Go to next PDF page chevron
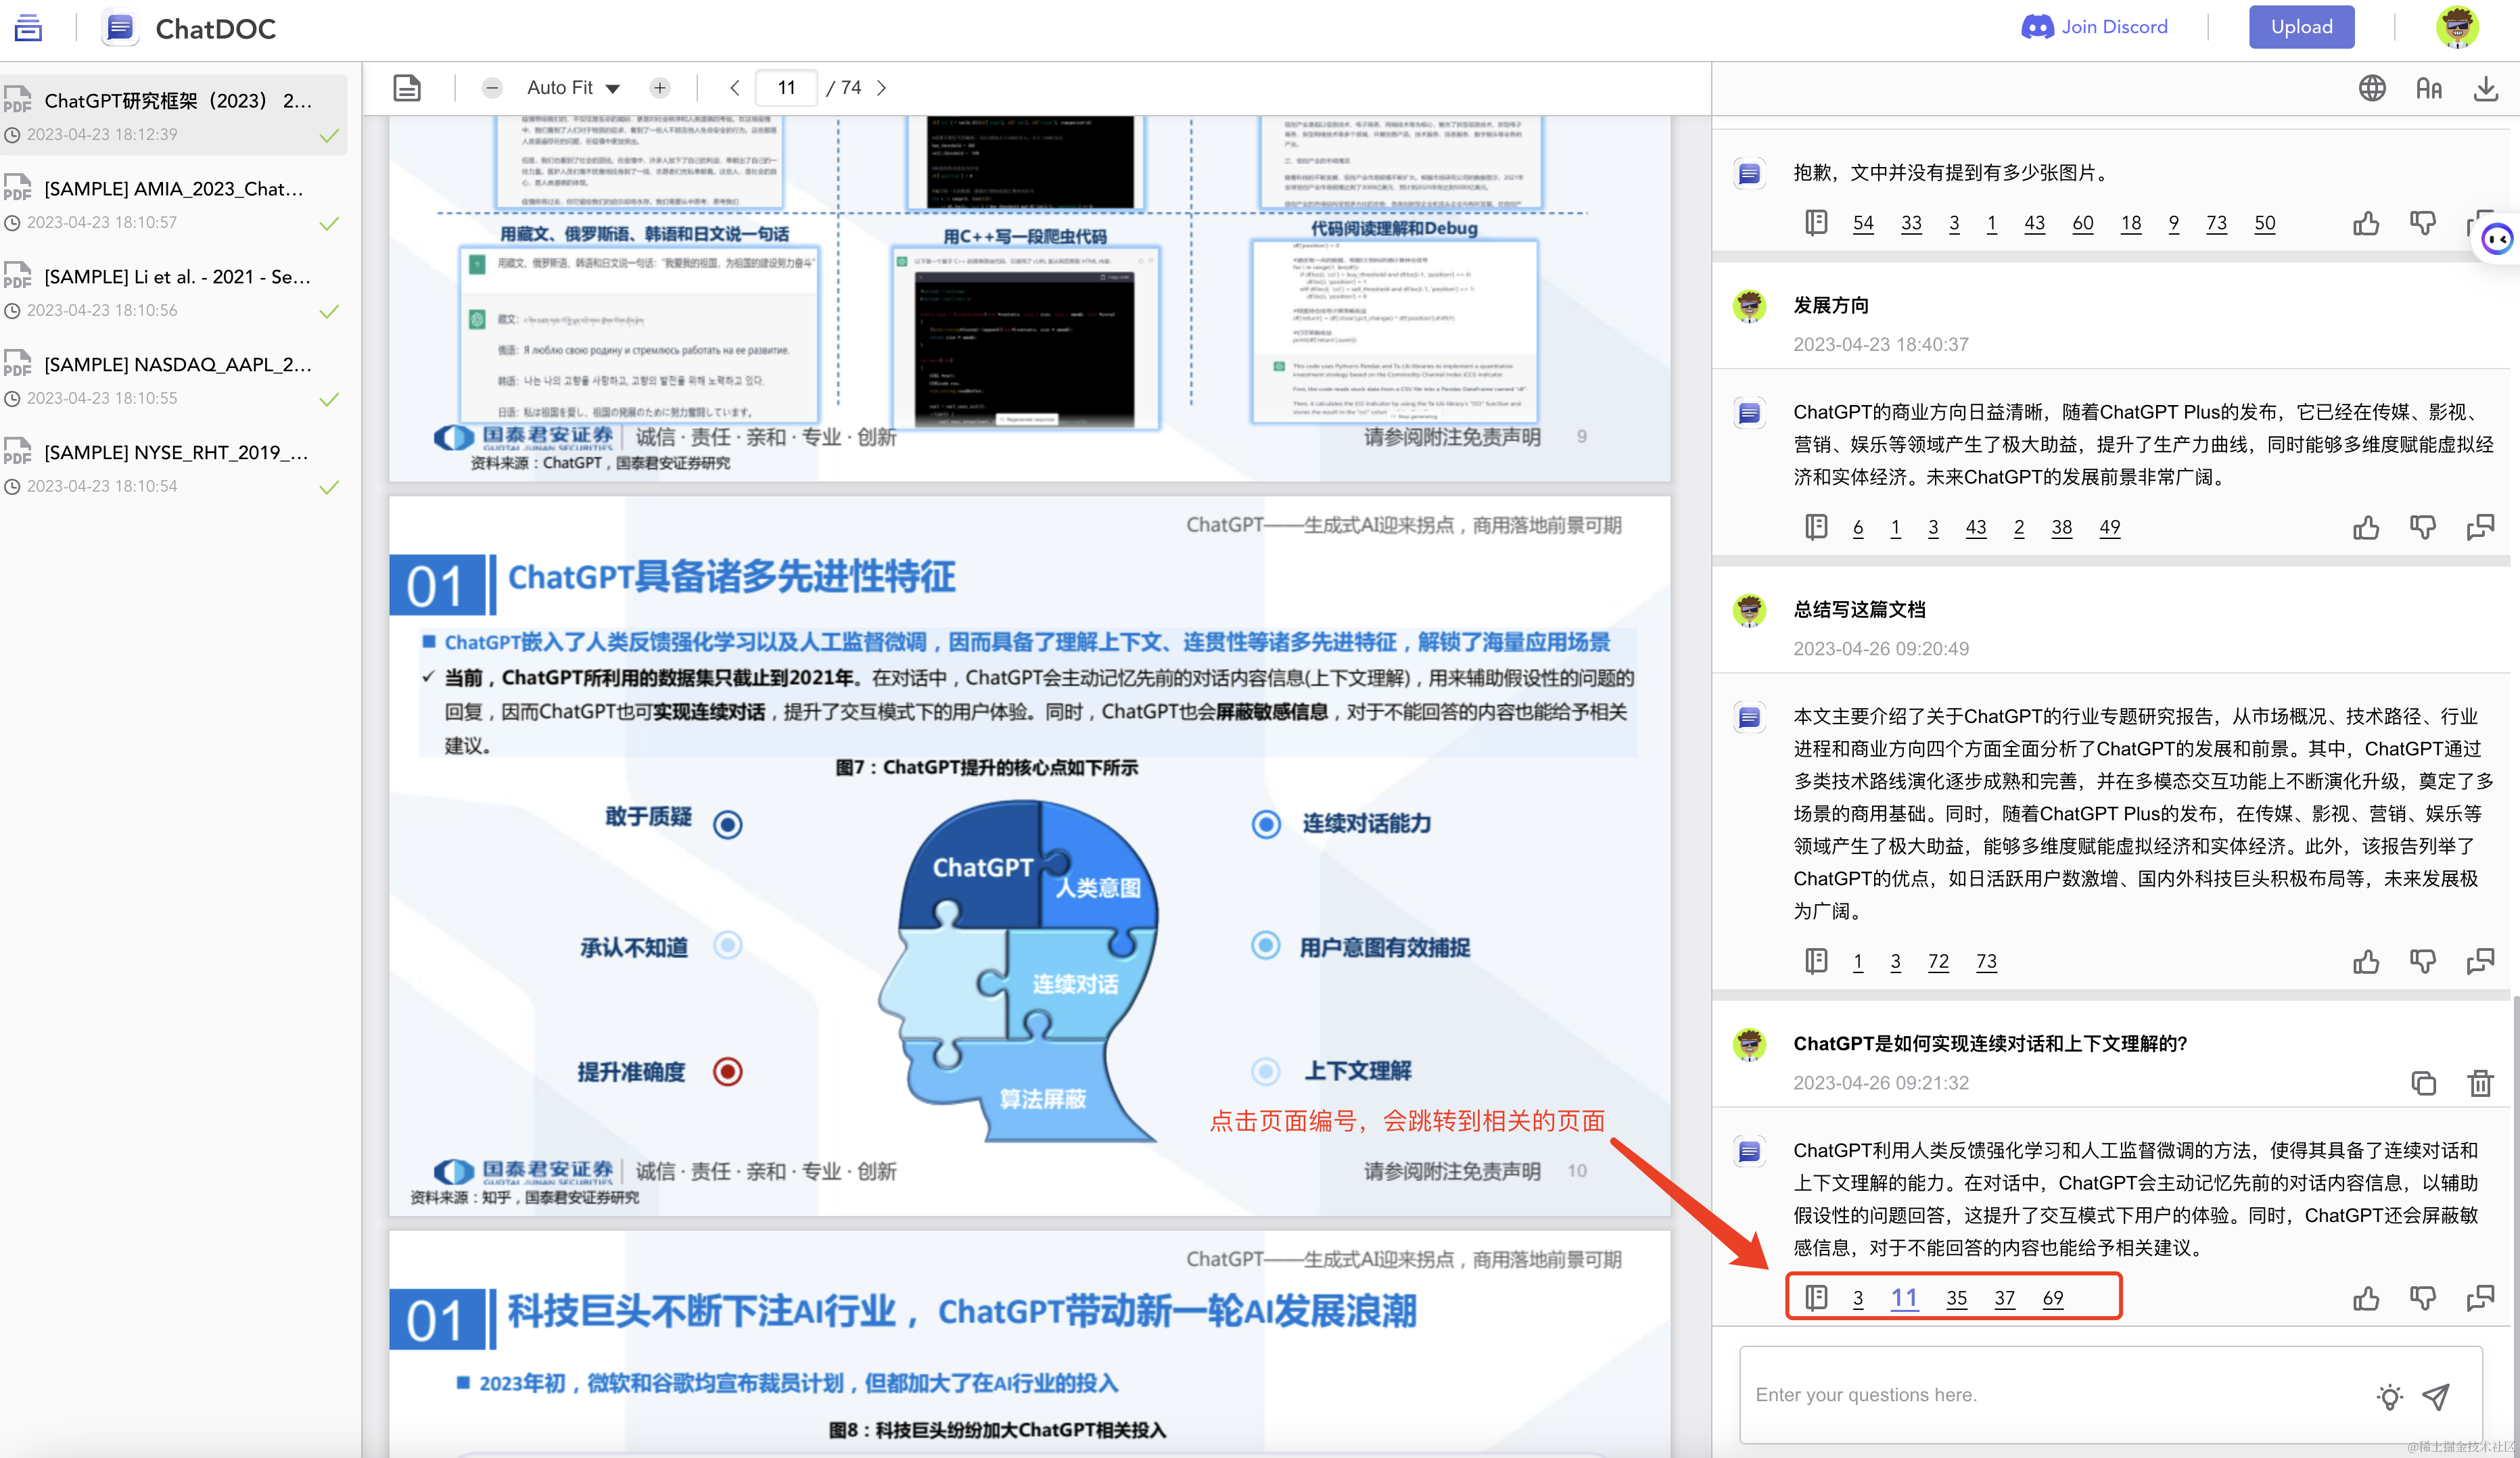 point(881,88)
